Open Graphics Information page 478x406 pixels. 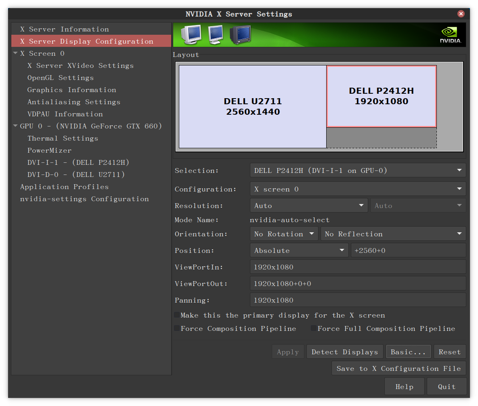pos(71,90)
